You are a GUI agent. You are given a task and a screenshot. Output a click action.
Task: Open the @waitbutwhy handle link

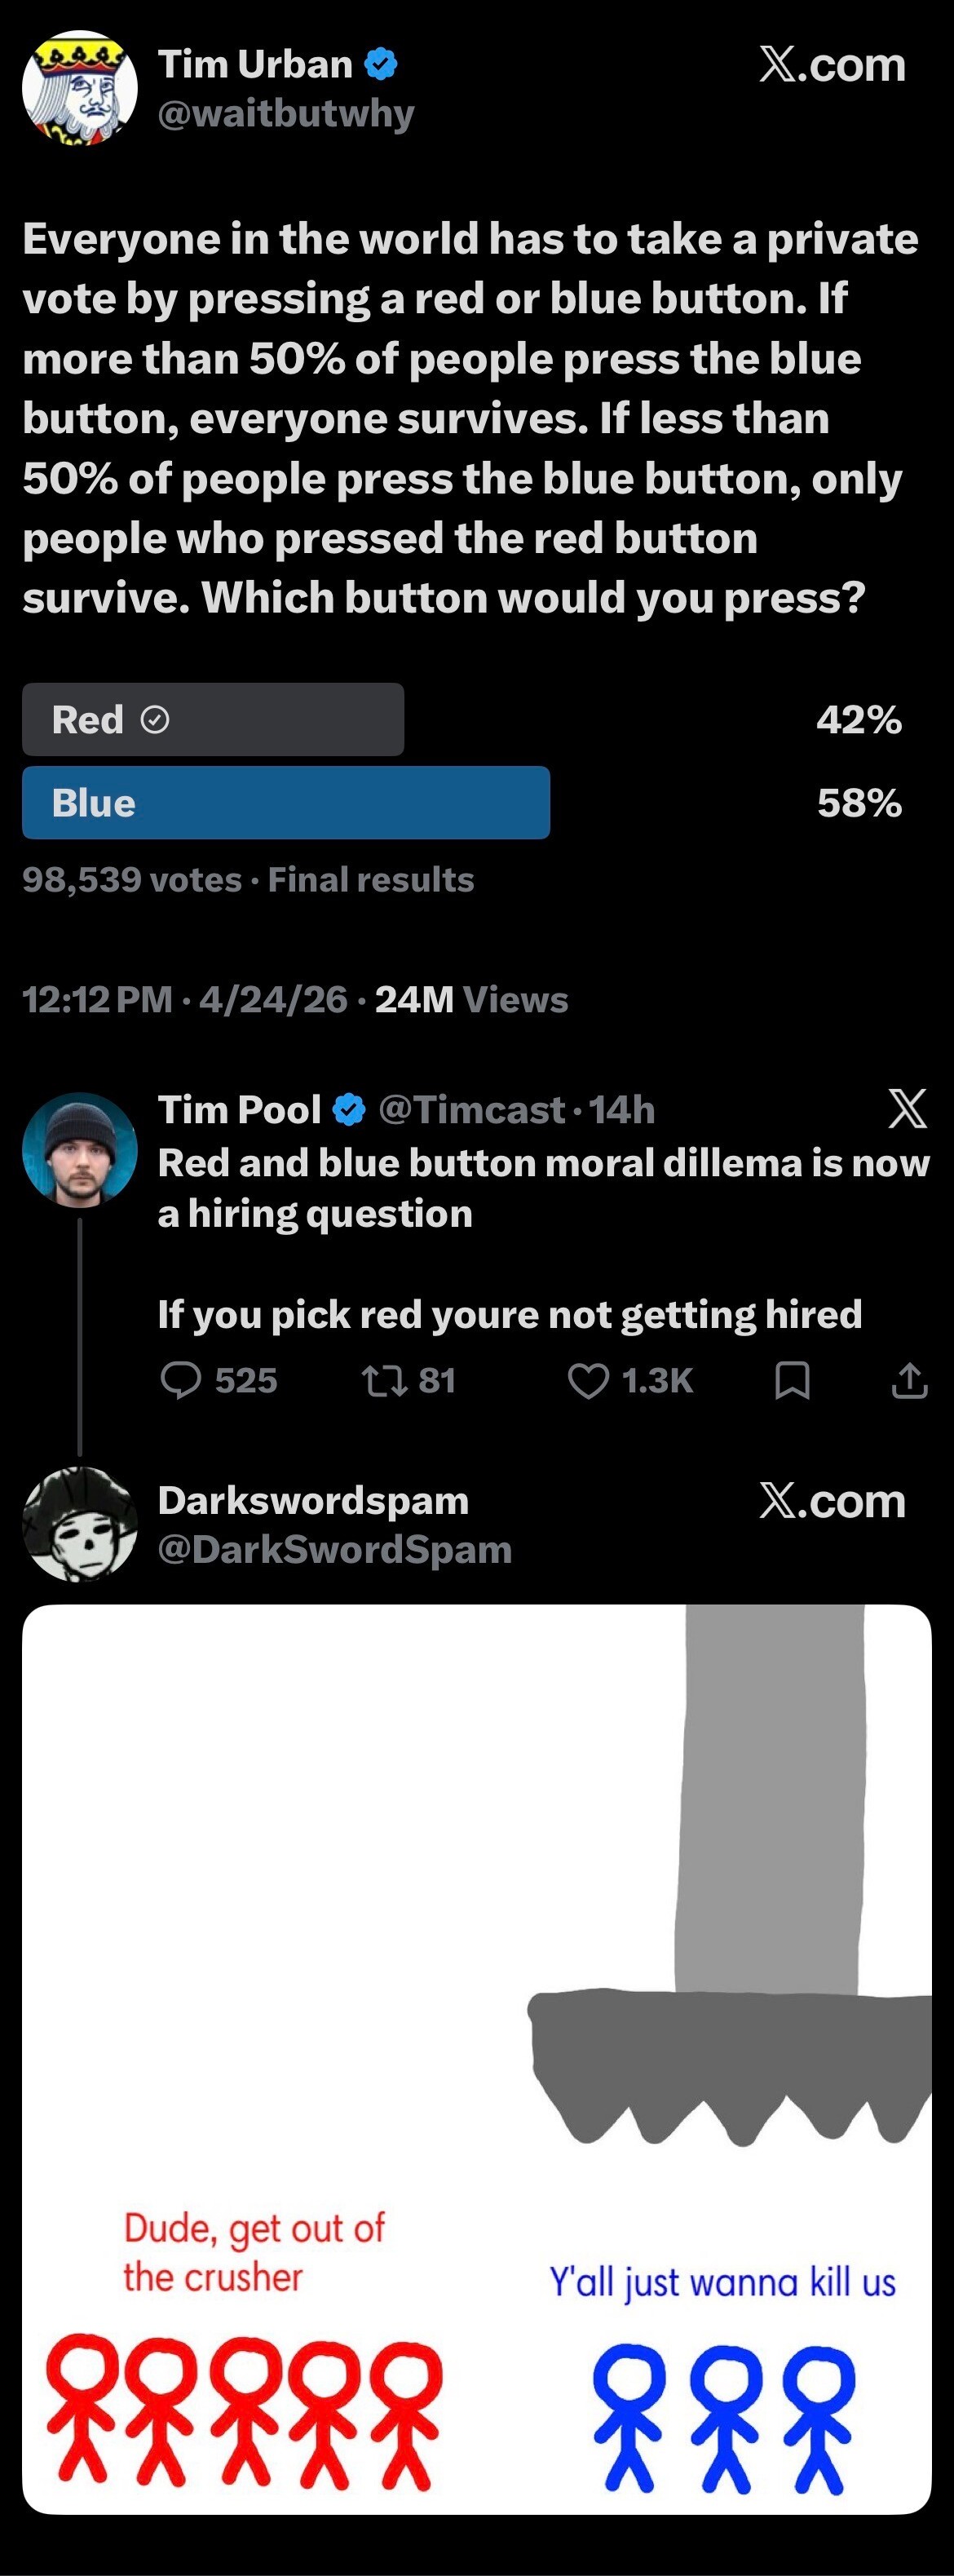coord(286,114)
